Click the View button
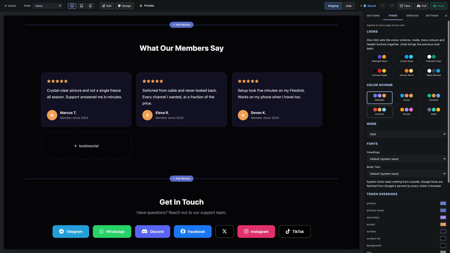 (x=405, y=6)
